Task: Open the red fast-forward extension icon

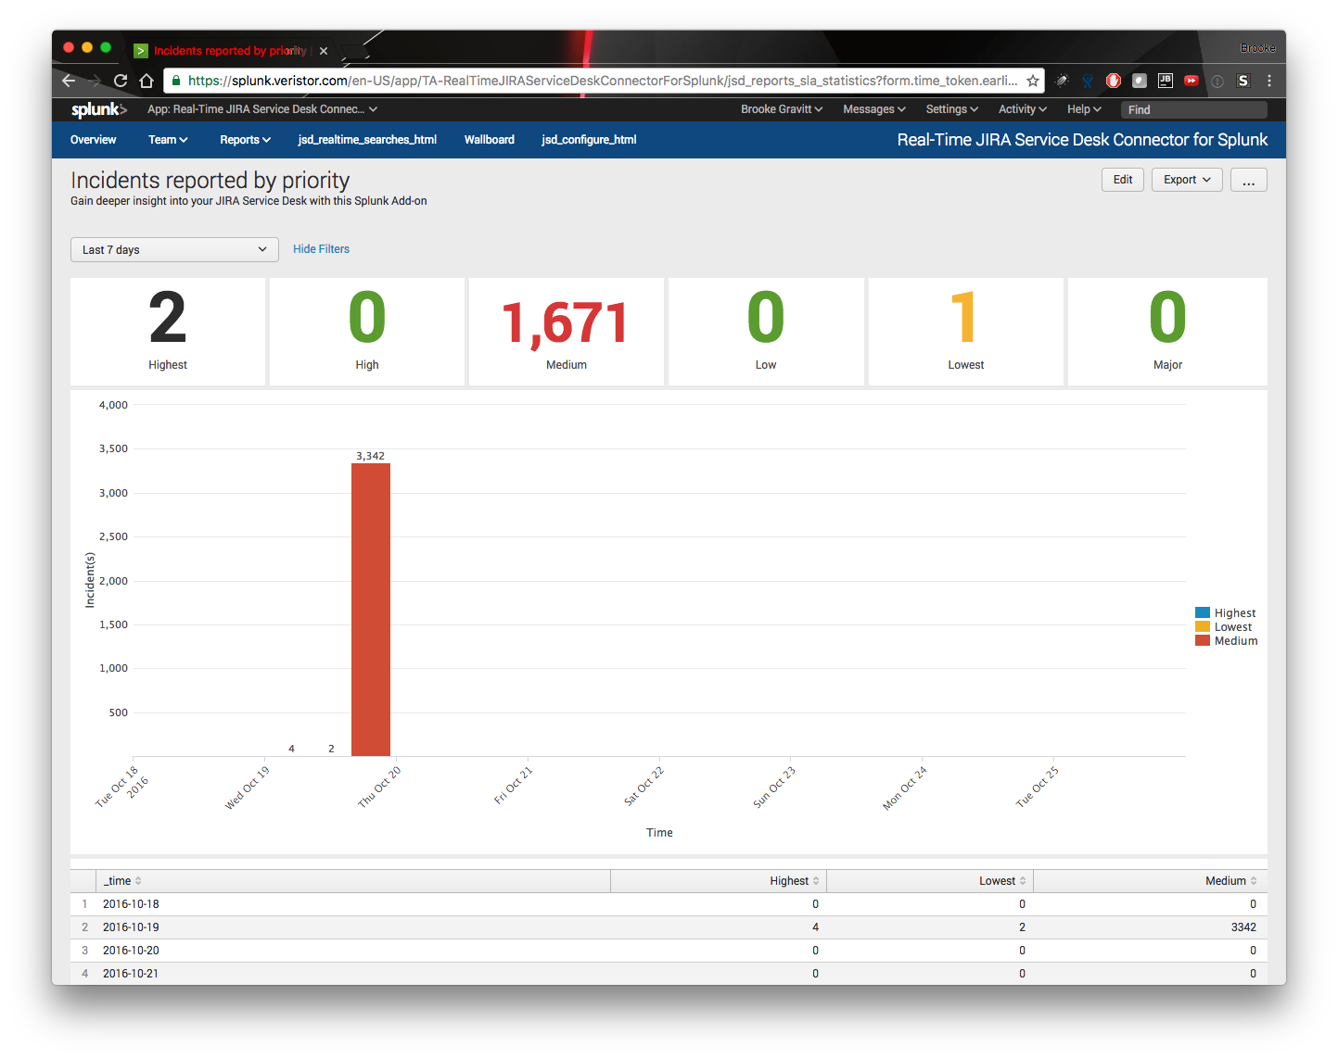Action: pyautogui.click(x=1191, y=81)
